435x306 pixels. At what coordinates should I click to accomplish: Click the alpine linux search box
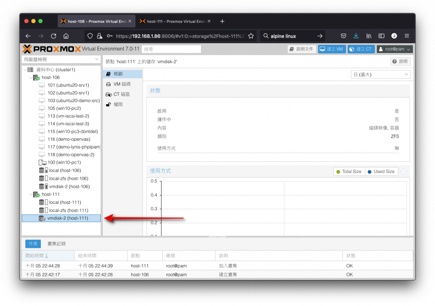click(292, 36)
